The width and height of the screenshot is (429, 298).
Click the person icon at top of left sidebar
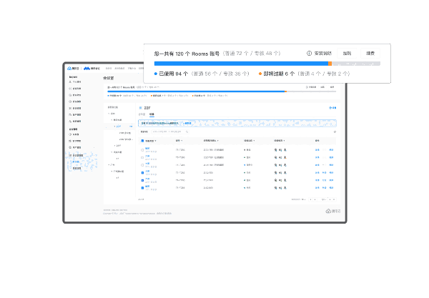click(70, 82)
